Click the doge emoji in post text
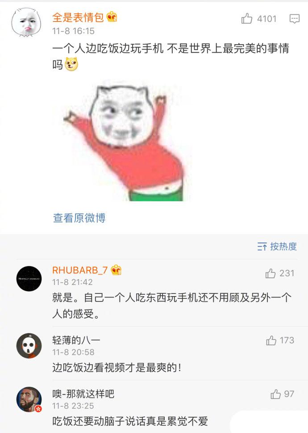Viewport: 308px width, 433px height. (x=71, y=64)
